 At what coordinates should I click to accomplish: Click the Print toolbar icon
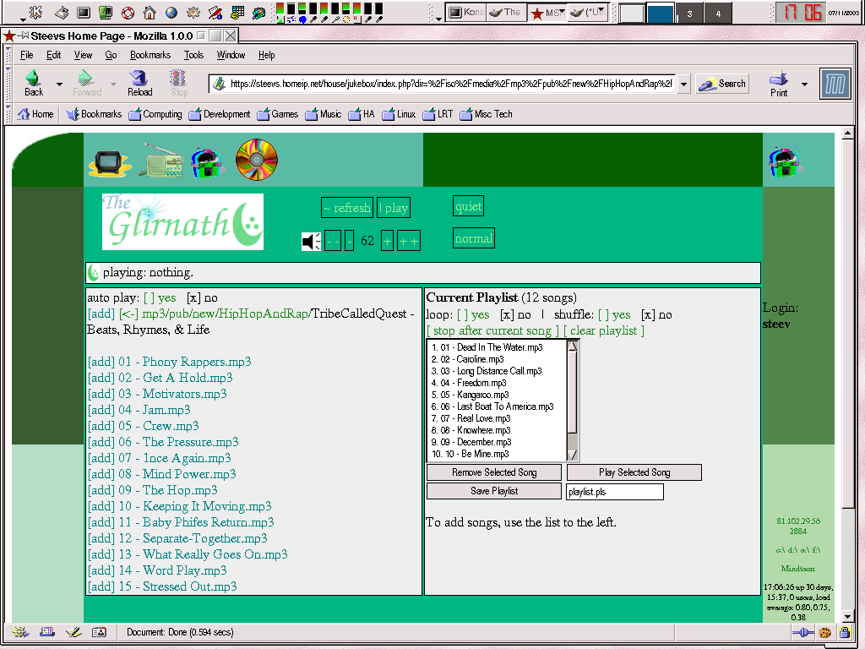[778, 82]
